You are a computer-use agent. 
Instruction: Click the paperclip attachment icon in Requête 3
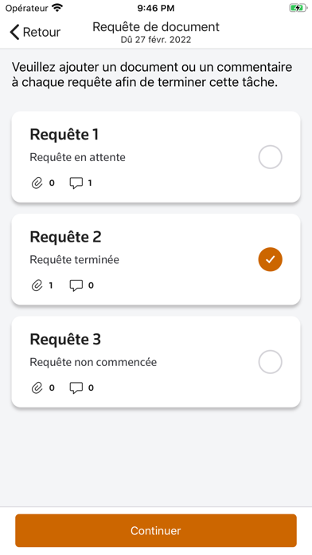point(37,388)
